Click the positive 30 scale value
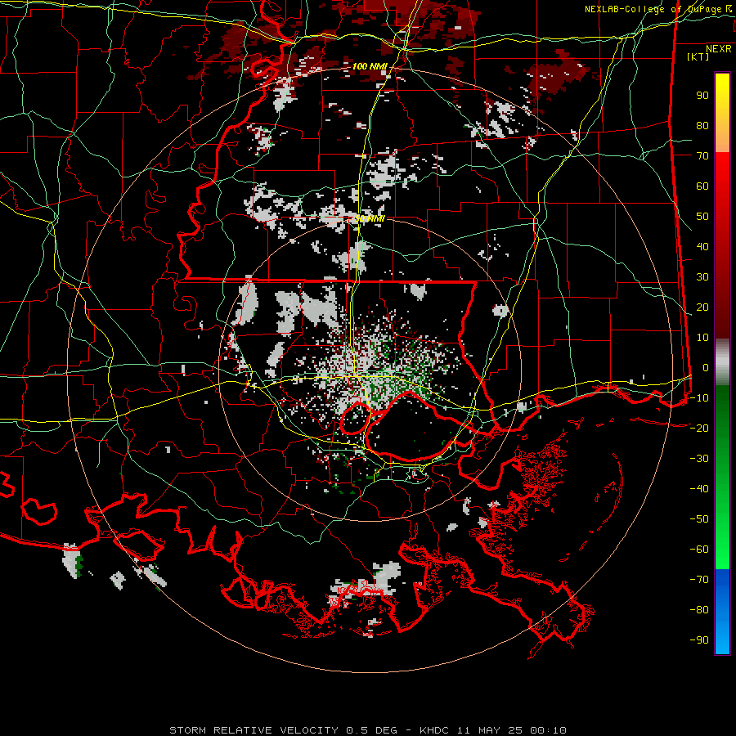 click(702, 277)
